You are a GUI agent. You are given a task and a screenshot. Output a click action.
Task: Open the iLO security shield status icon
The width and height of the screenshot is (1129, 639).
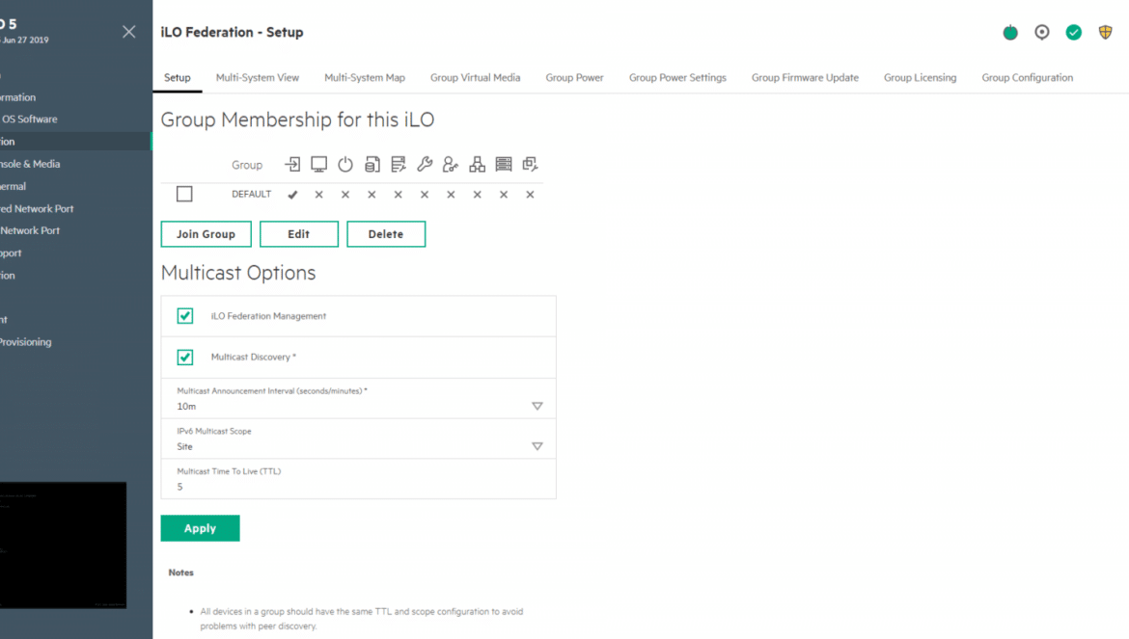point(1105,33)
